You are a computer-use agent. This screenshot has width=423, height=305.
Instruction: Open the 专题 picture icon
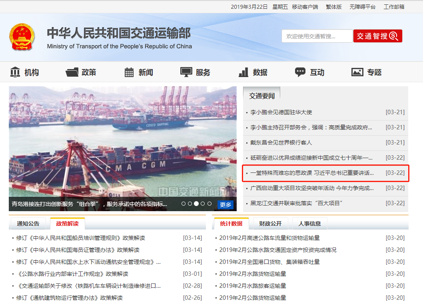click(x=357, y=72)
